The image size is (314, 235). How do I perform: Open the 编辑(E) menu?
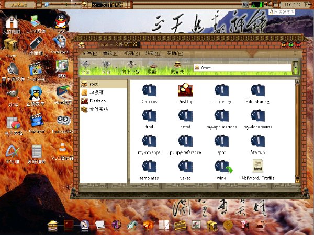(x=110, y=54)
